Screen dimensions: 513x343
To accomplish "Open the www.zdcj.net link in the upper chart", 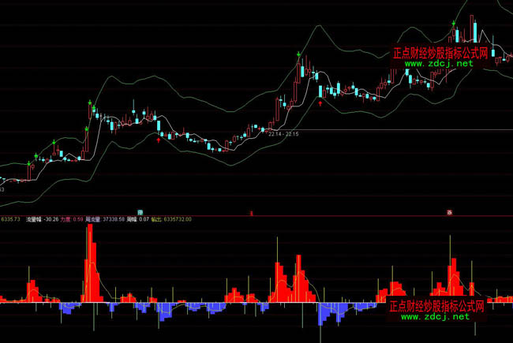I will [440, 63].
